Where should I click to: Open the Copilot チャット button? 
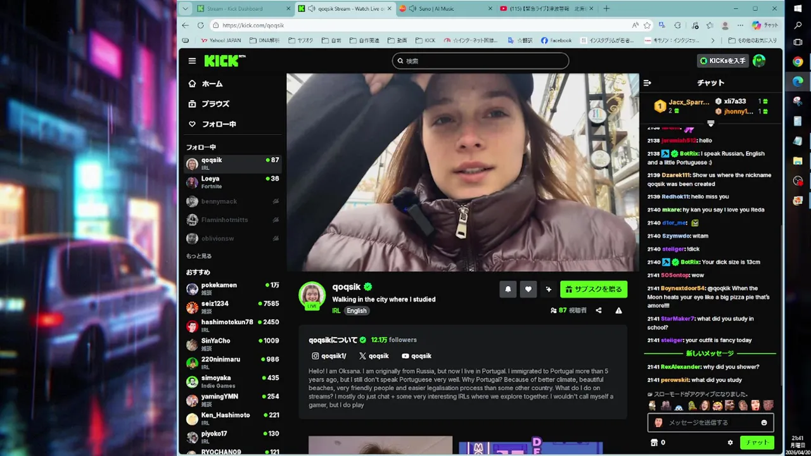(765, 25)
